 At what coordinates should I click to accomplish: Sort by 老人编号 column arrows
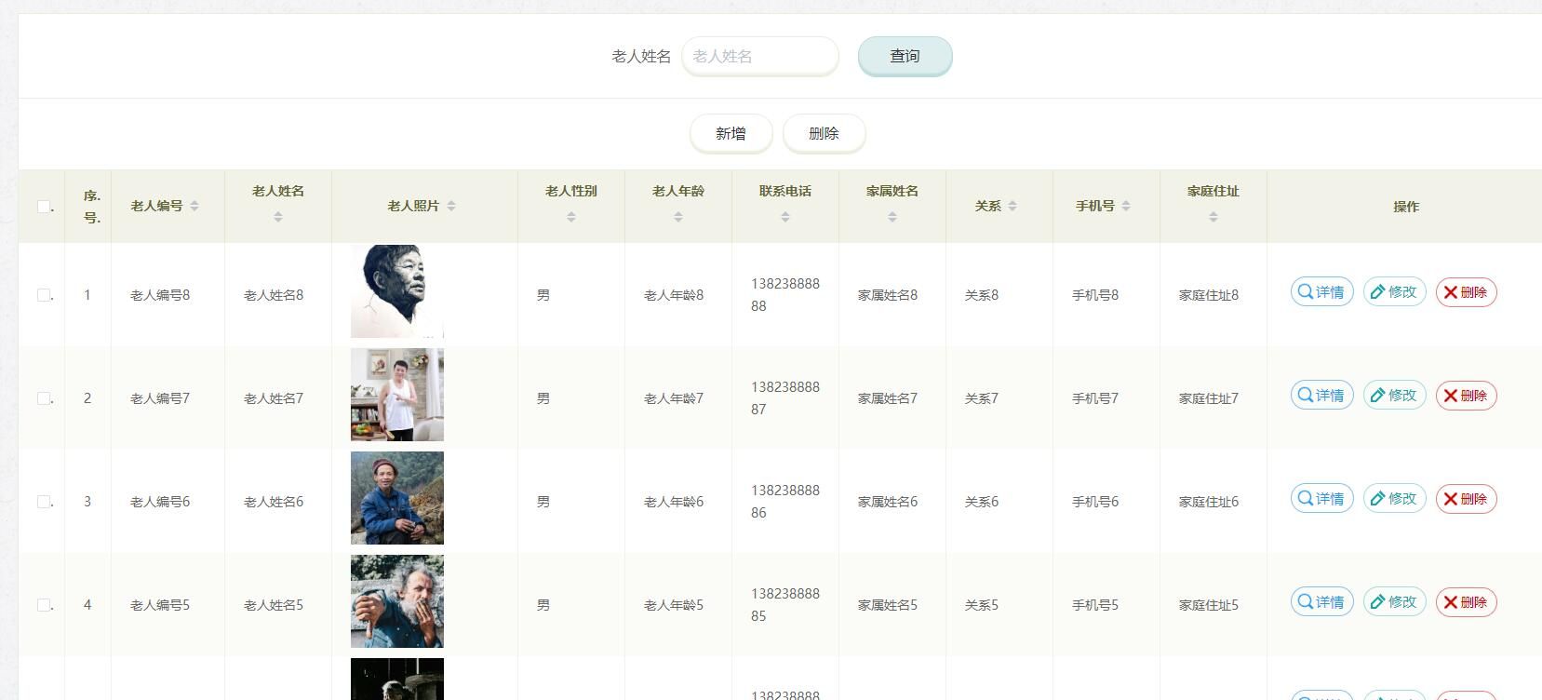pyautogui.click(x=194, y=206)
